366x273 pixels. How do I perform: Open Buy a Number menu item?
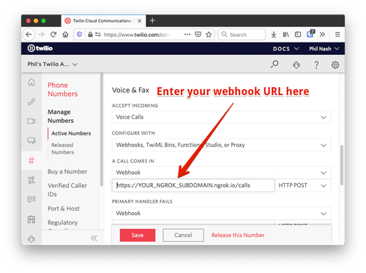coord(67,171)
